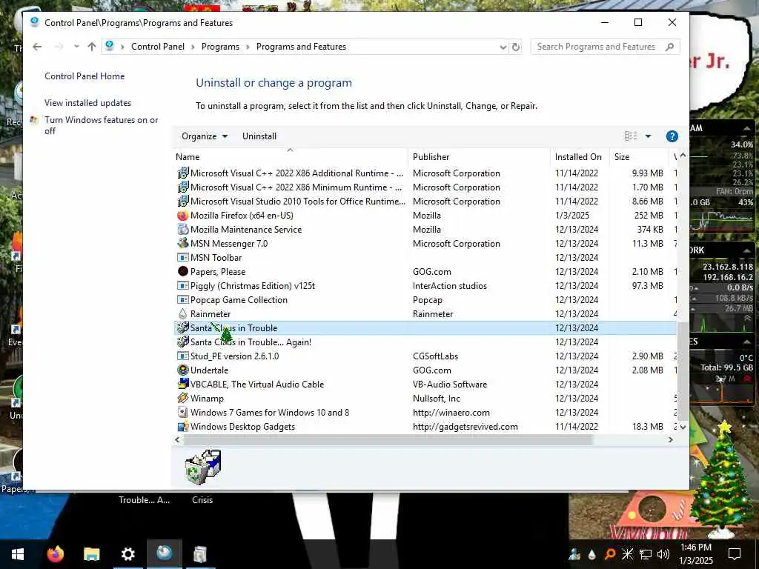Screen dimensions: 759x569
Task: Click the "252 MB" size value
Action: click(x=649, y=216)
